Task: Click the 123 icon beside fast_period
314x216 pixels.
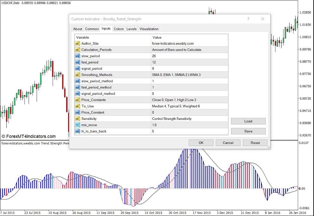Action: 77,62
